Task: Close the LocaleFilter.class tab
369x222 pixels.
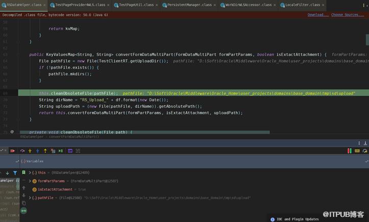Action: pos(323,5)
